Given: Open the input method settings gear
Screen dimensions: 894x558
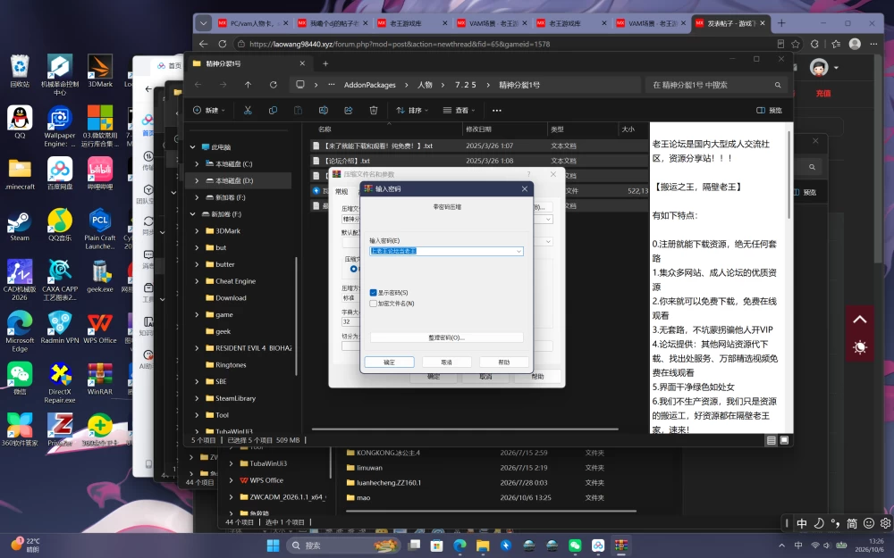Looking at the screenshot, I should click(x=885, y=522).
